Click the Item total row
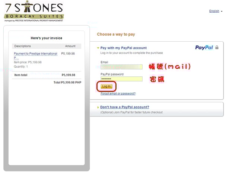This screenshot has width=242, height=172. 47,75
